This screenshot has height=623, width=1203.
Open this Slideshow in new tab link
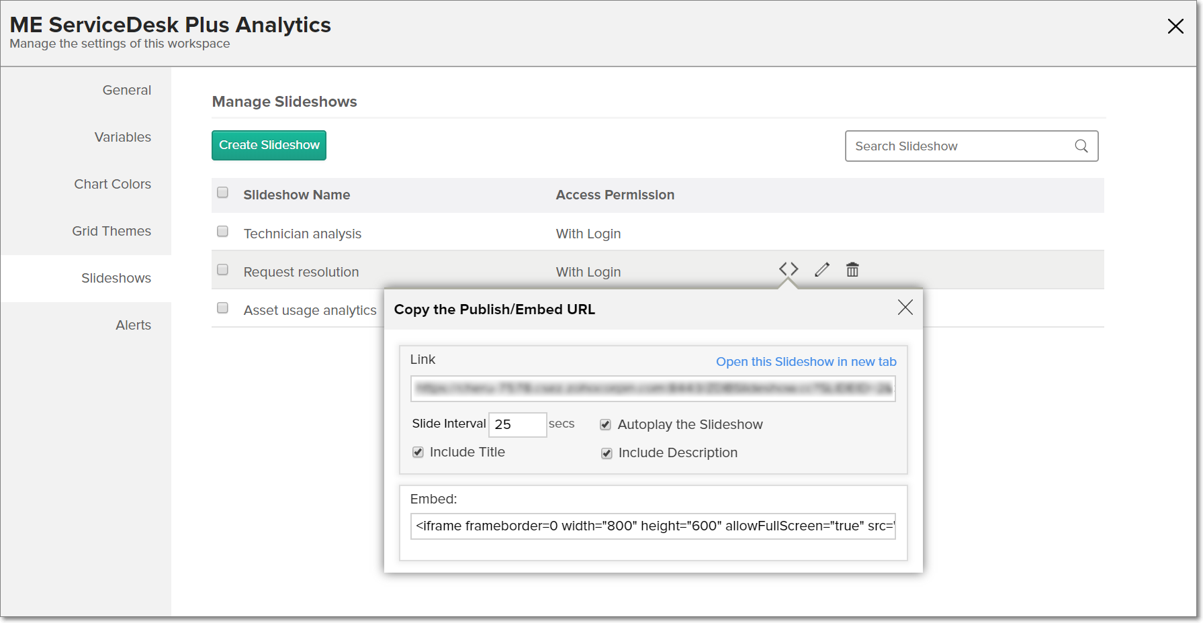pos(806,362)
